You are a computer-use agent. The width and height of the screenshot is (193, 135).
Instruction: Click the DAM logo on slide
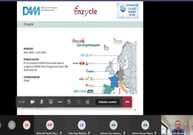31,11
